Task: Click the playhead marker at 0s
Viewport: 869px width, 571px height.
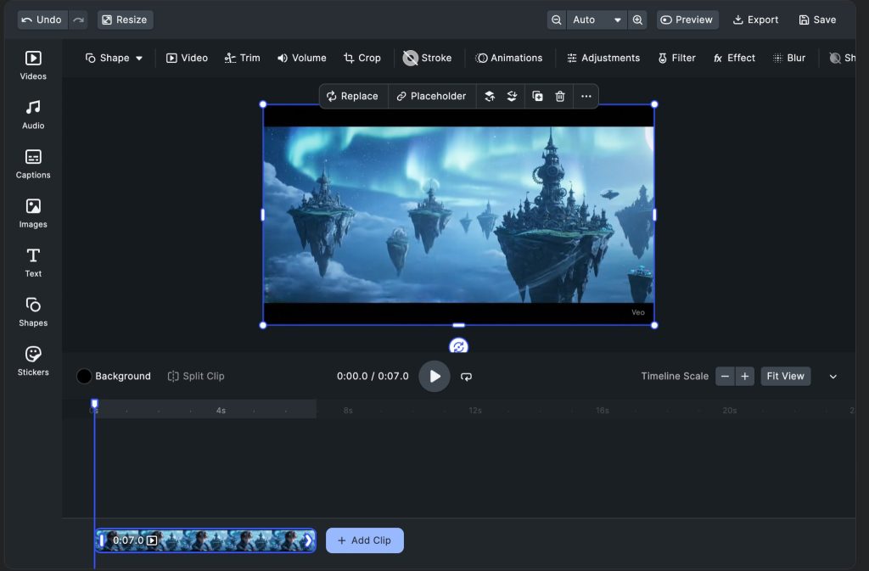Action: pyautogui.click(x=94, y=403)
